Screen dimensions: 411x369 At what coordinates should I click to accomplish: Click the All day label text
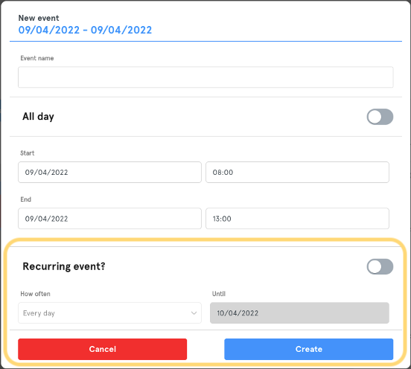point(38,117)
